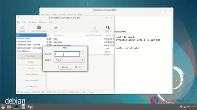The width and height of the screenshot is (197, 110).
Task: Open the Terminal menu in terminal window
Action: (72, 14)
